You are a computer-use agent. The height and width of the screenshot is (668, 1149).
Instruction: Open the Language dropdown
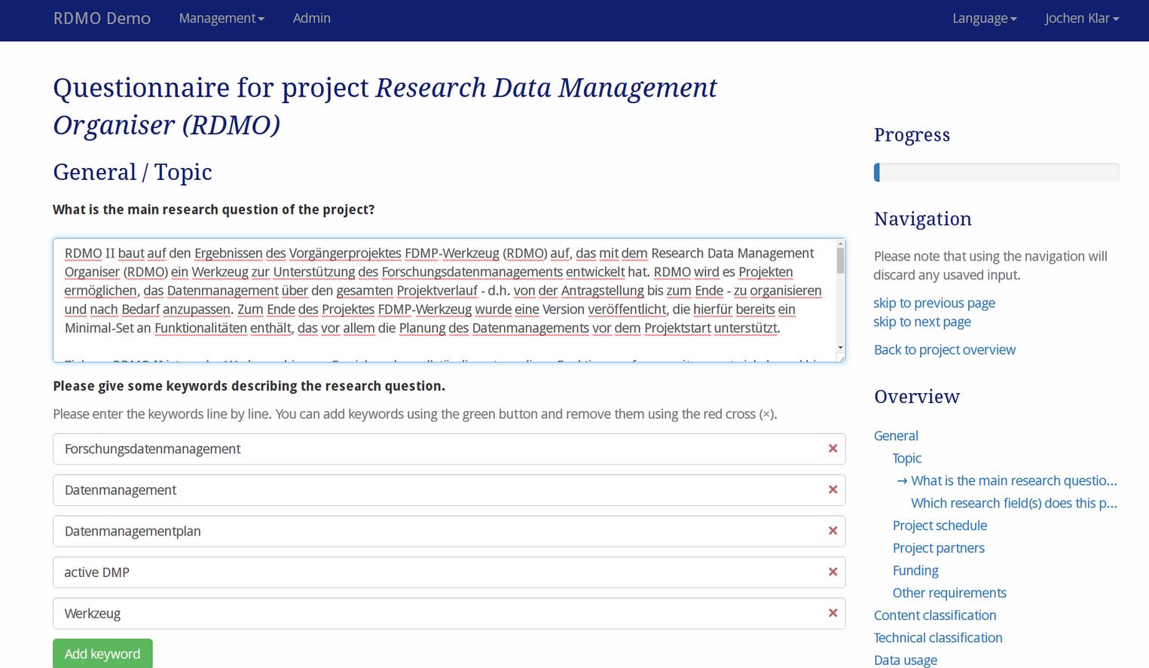[984, 18]
